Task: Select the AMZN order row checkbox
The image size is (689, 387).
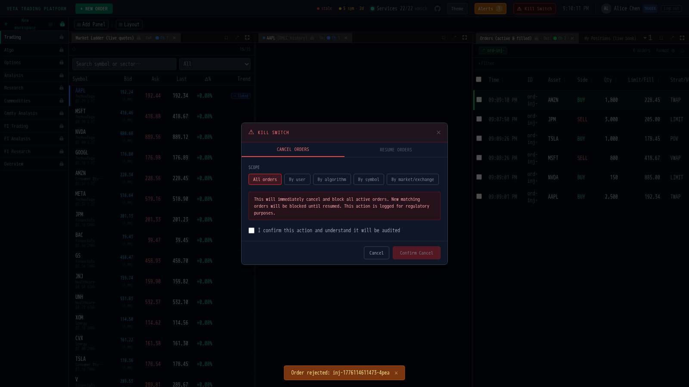Action: pyautogui.click(x=479, y=100)
